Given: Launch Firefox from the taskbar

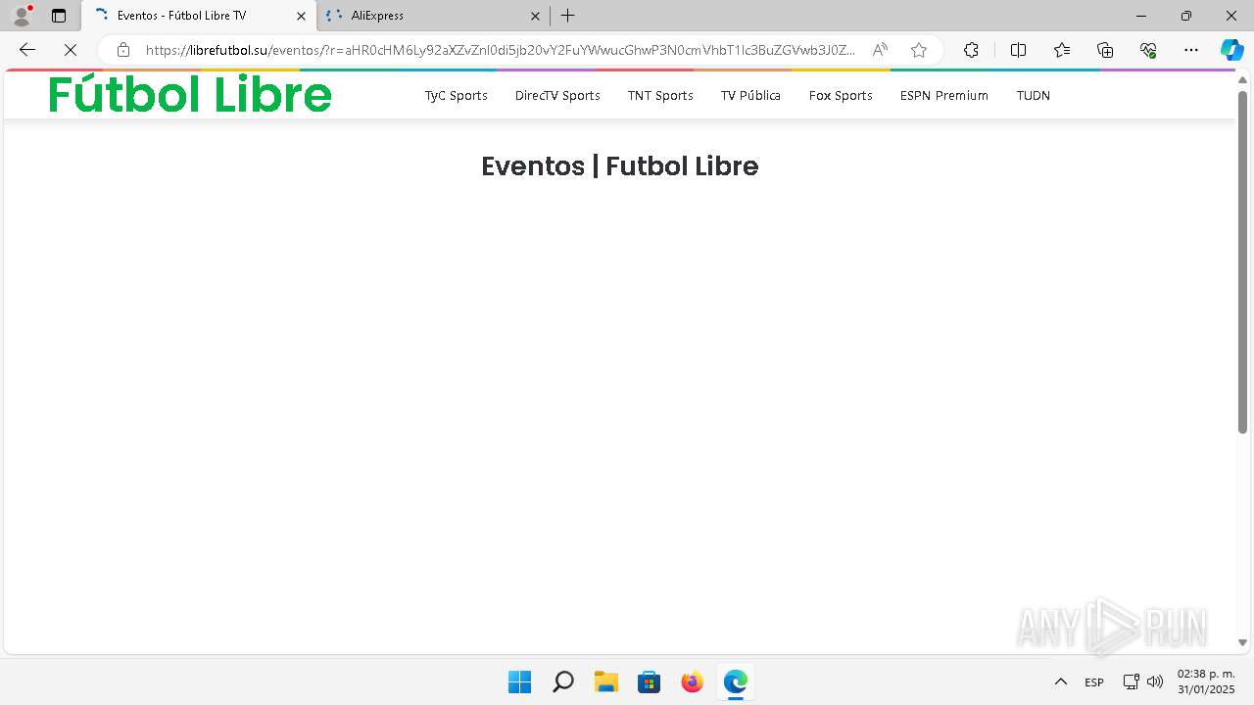Looking at the screenshot, I should (x=692, y=681).
